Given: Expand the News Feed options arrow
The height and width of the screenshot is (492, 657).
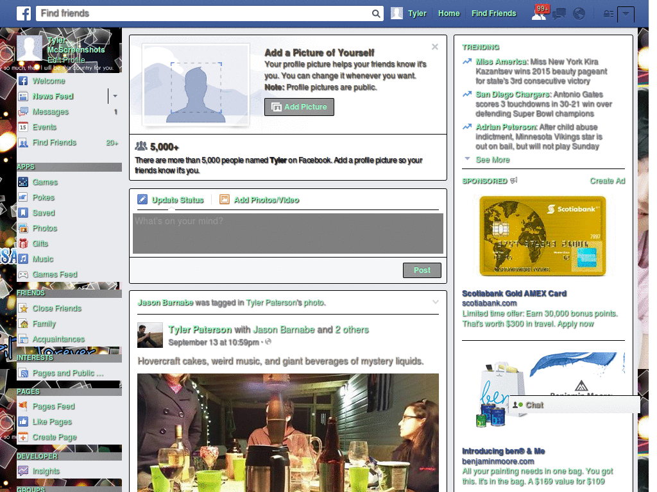Looking at the screenshot, I should [115, 96].
